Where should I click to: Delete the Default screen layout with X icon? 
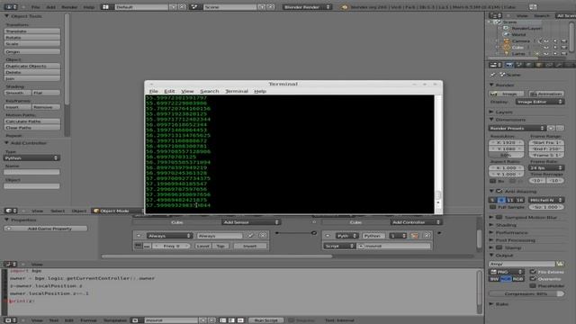click(x=182, y=7)
